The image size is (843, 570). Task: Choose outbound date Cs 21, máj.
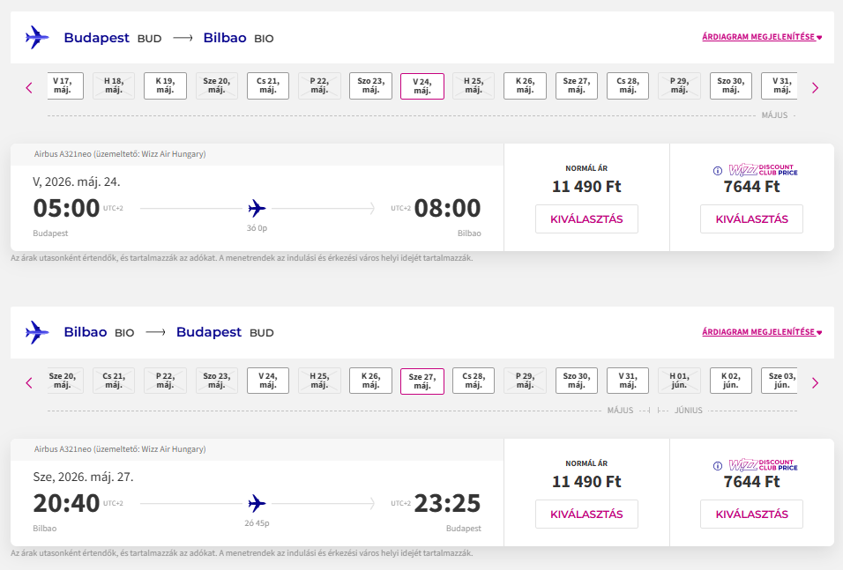click(x=267, y=85)
